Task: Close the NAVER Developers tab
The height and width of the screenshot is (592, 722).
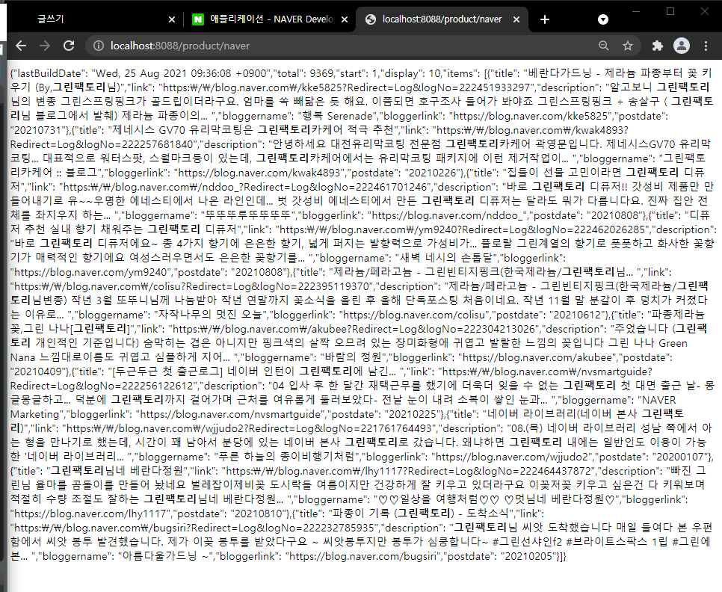Action: 345,19
